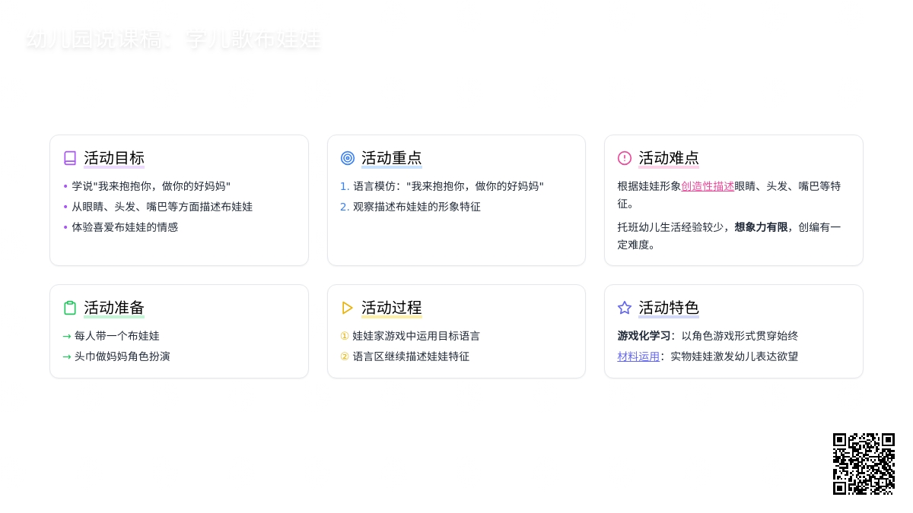Open the 创造性描述 link
The height and width of the screenshot is (513, 913).
[708, 186]
